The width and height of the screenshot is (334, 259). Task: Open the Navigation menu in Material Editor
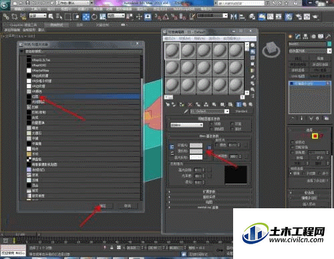click(199, 39)
